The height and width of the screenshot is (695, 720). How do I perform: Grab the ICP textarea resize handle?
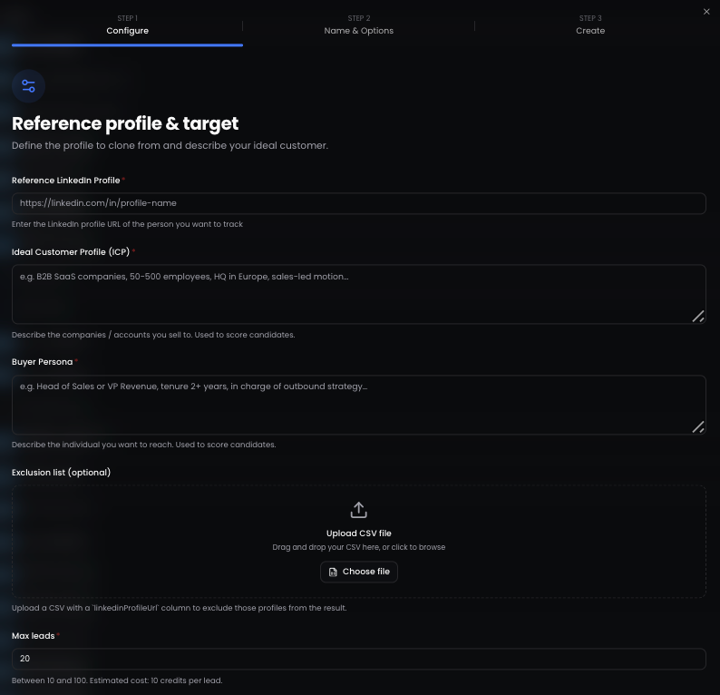tap(698, 316)
